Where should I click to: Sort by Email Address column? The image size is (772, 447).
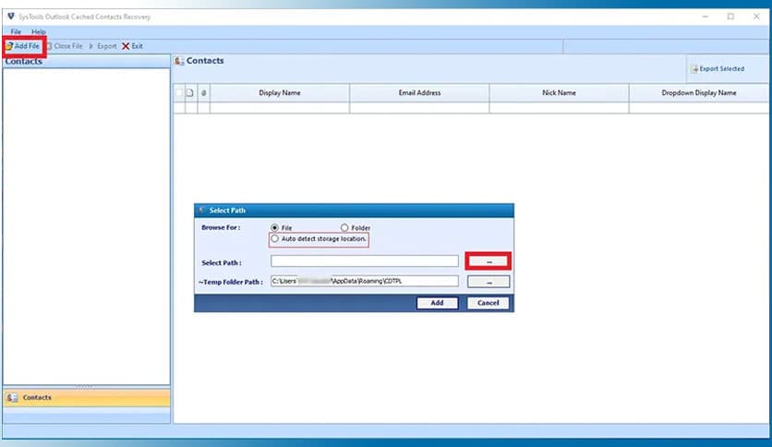[x=419, y=92]
